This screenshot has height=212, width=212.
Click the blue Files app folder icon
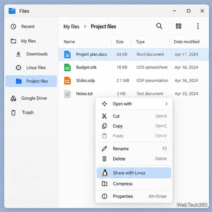12,11
